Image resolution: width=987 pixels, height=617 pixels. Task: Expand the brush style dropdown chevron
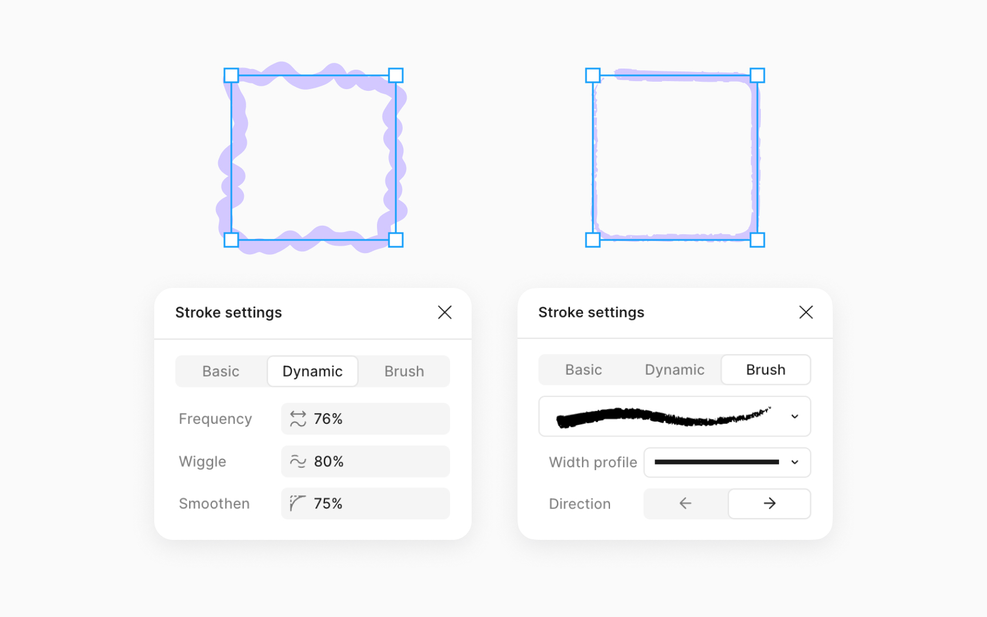click(x=795, y=416)
